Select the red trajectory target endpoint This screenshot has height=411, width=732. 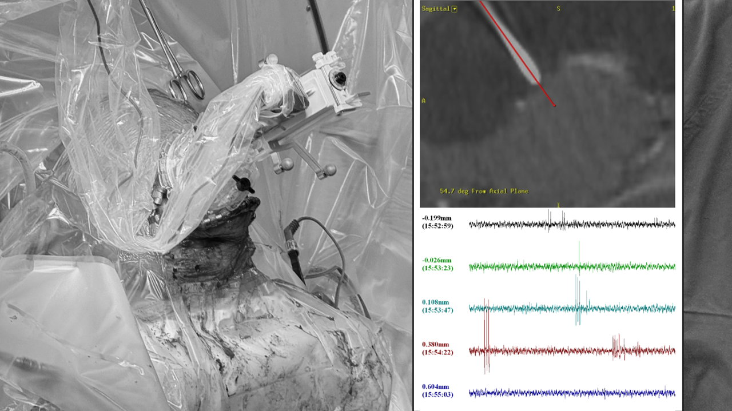554,106
